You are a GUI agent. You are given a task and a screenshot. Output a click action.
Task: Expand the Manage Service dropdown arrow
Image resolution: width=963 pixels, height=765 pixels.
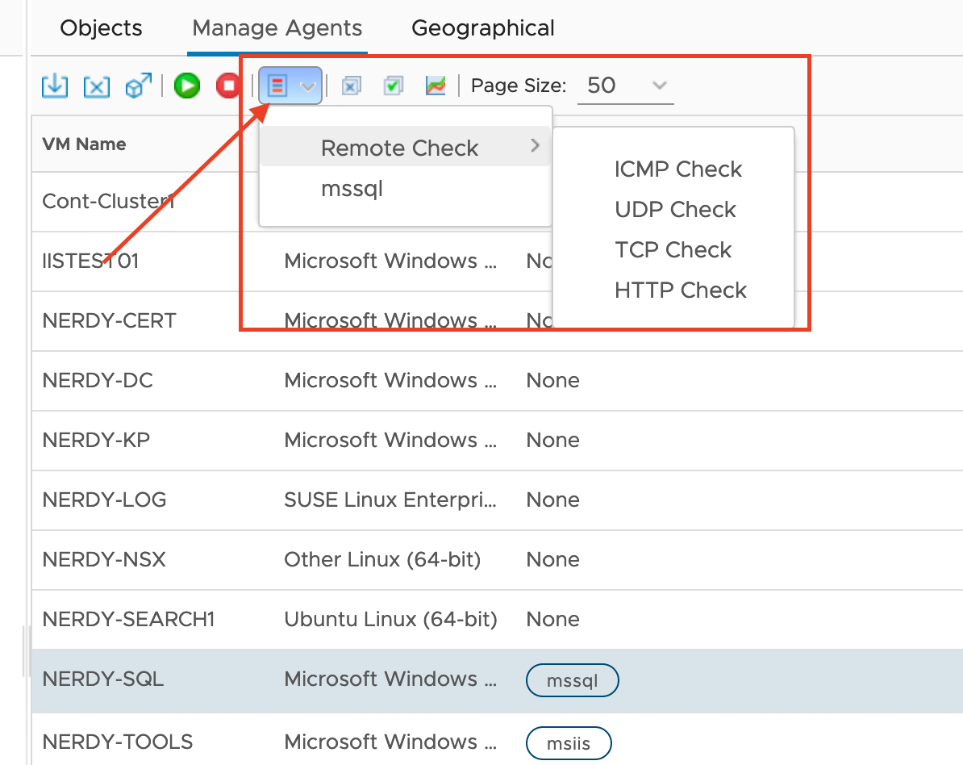[308, 86]
